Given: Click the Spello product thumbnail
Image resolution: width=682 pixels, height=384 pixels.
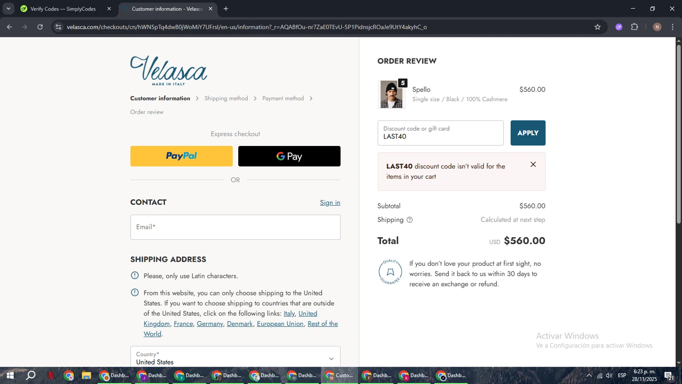Looking at the screenshot, I should (x=391, y=95).
